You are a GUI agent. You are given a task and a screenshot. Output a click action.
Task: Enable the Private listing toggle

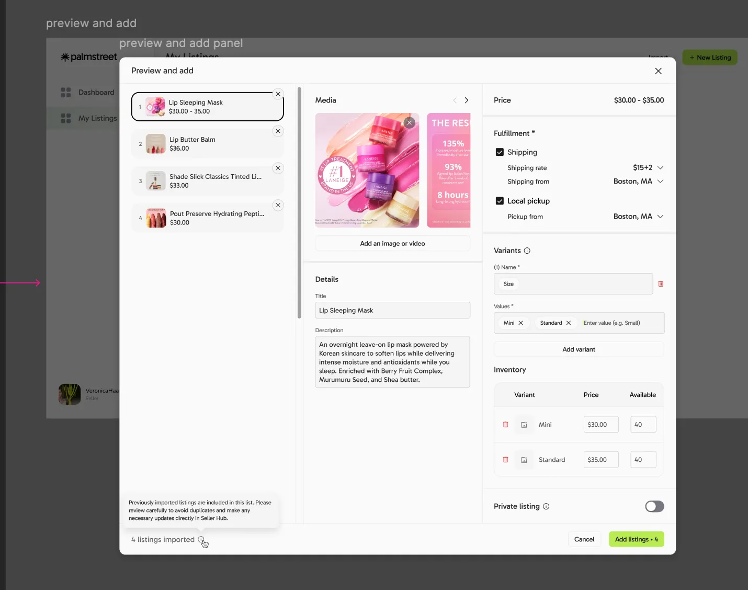[x=654, y=506]
